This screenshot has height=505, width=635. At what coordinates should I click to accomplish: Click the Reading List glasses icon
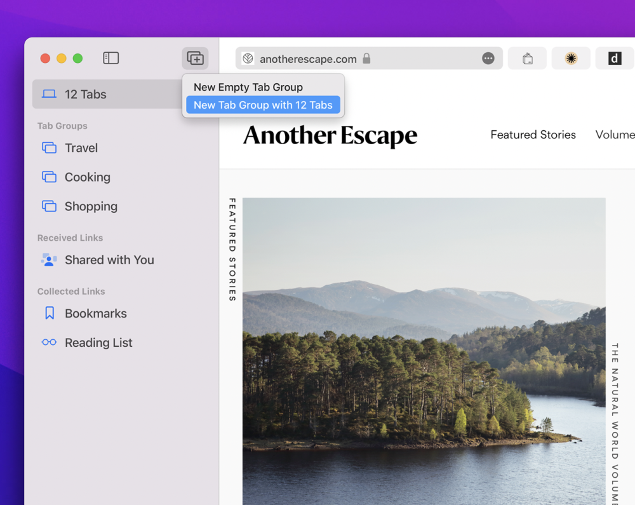(49, 342)
